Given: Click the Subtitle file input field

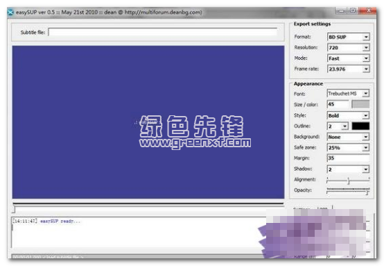Looking at the screenshot, I should click(163, 32).
